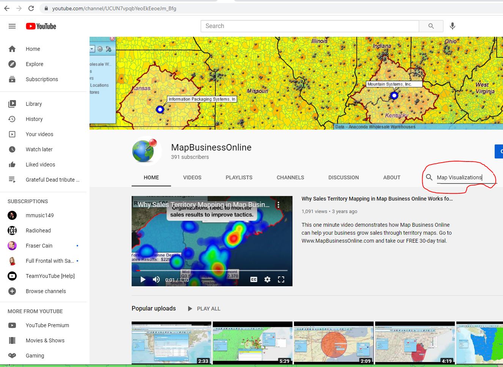Open popular upload thumbnail lasting 4:19
This screenshot has width=503, height=367.
[x=415, y=343]
